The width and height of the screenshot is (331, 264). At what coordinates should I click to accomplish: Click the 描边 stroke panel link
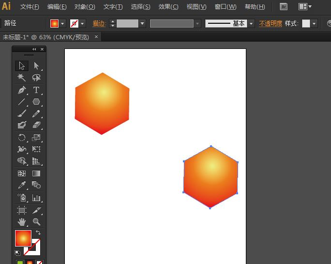click(x=99, y=23)
